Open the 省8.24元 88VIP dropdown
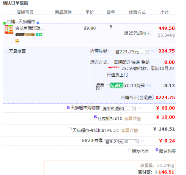This screenshot has width=186, height=175. [x=121, y=141]
